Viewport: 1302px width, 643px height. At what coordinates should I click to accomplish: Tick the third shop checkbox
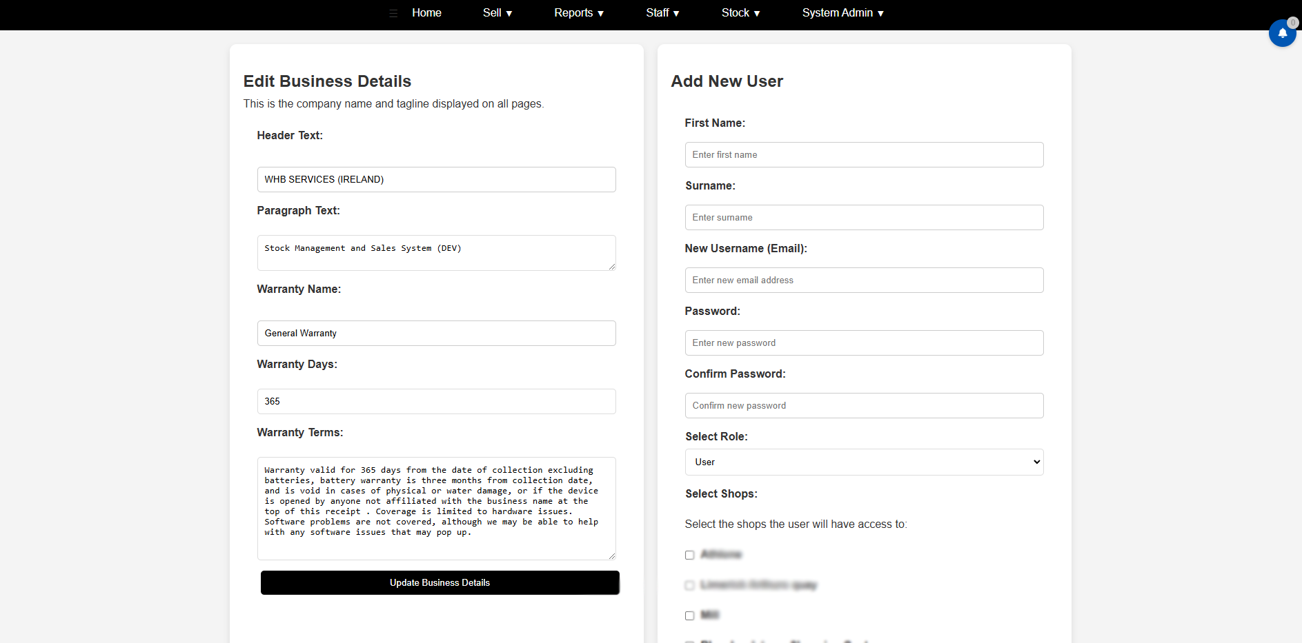(689, 615)
